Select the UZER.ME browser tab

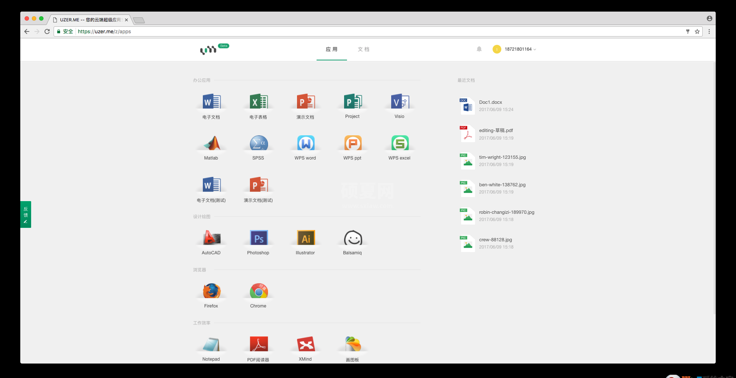tap(90, 20)
